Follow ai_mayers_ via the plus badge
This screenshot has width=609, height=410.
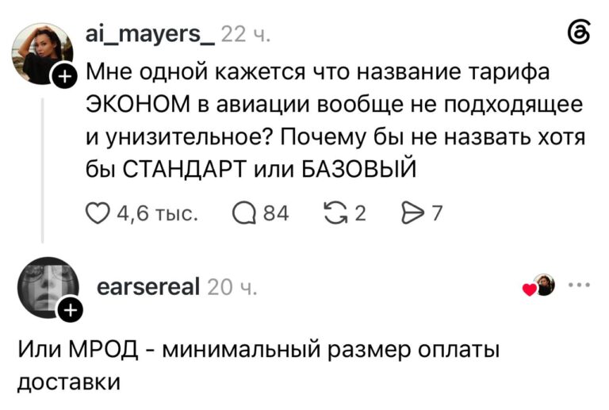click(x=65, y=76)
